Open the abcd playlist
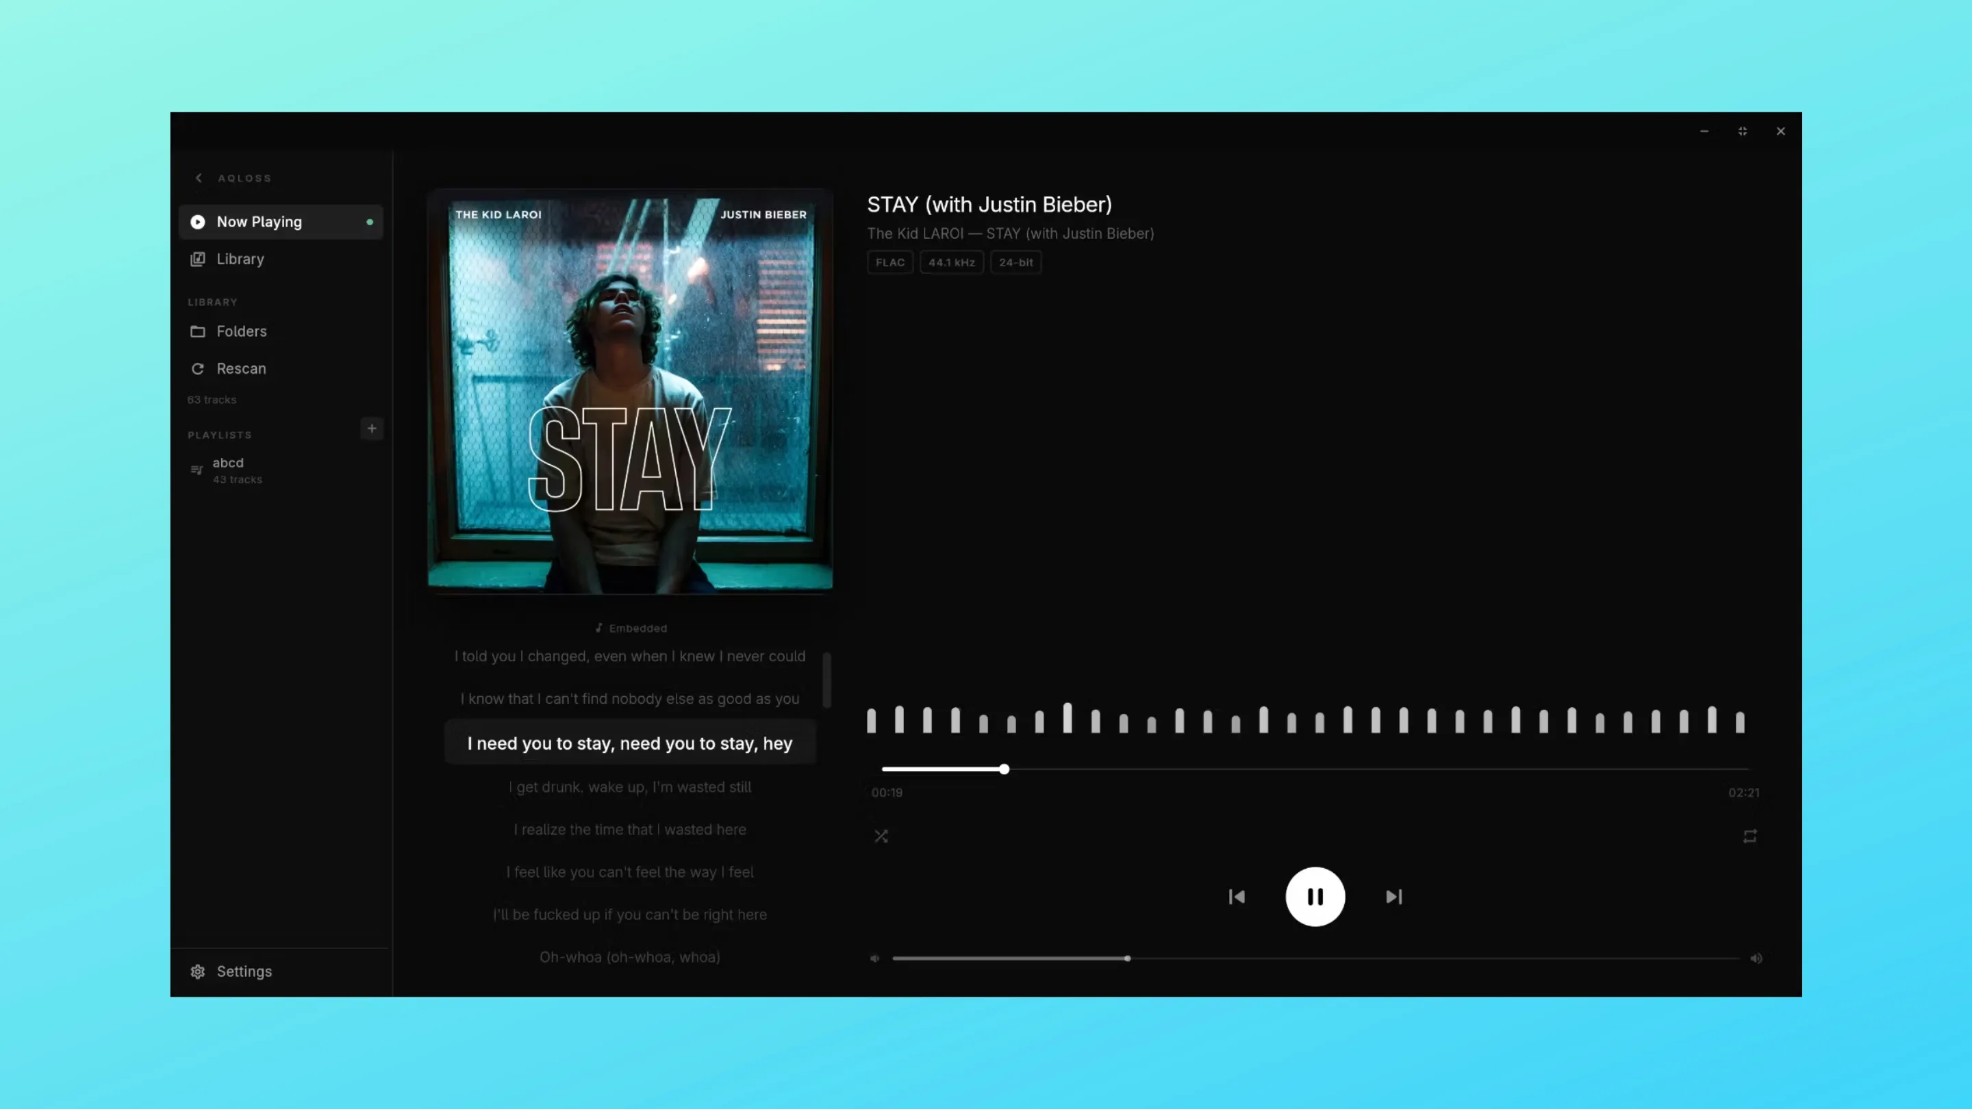Viewport: 1972px width, 1109px height. (281, 470)
